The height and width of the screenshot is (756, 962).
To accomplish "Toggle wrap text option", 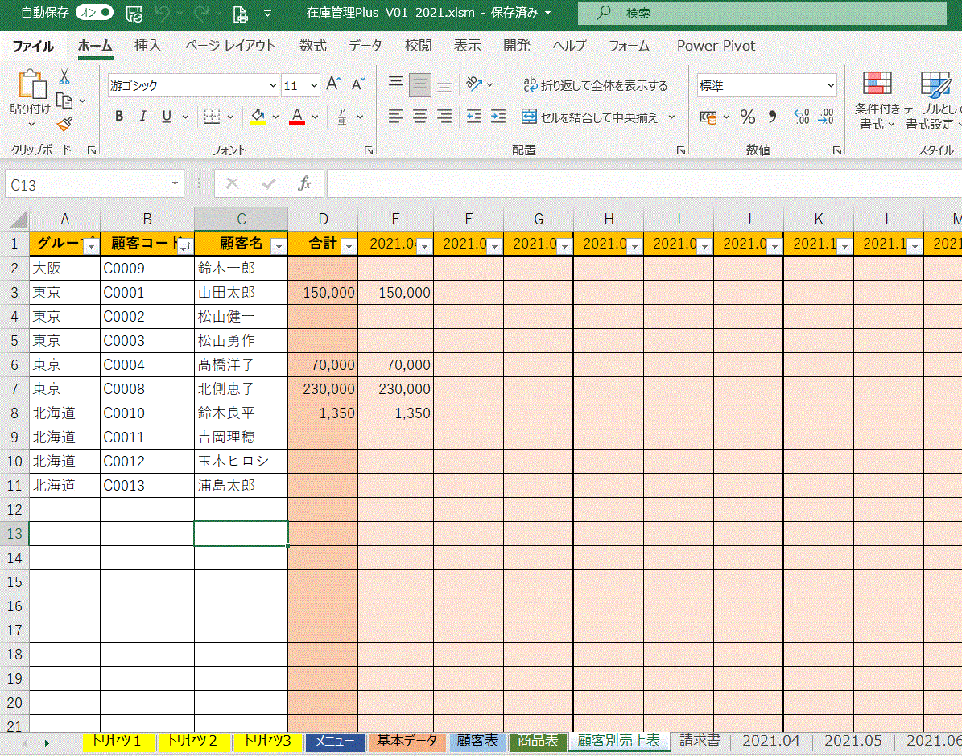I will tap(595, 85).
